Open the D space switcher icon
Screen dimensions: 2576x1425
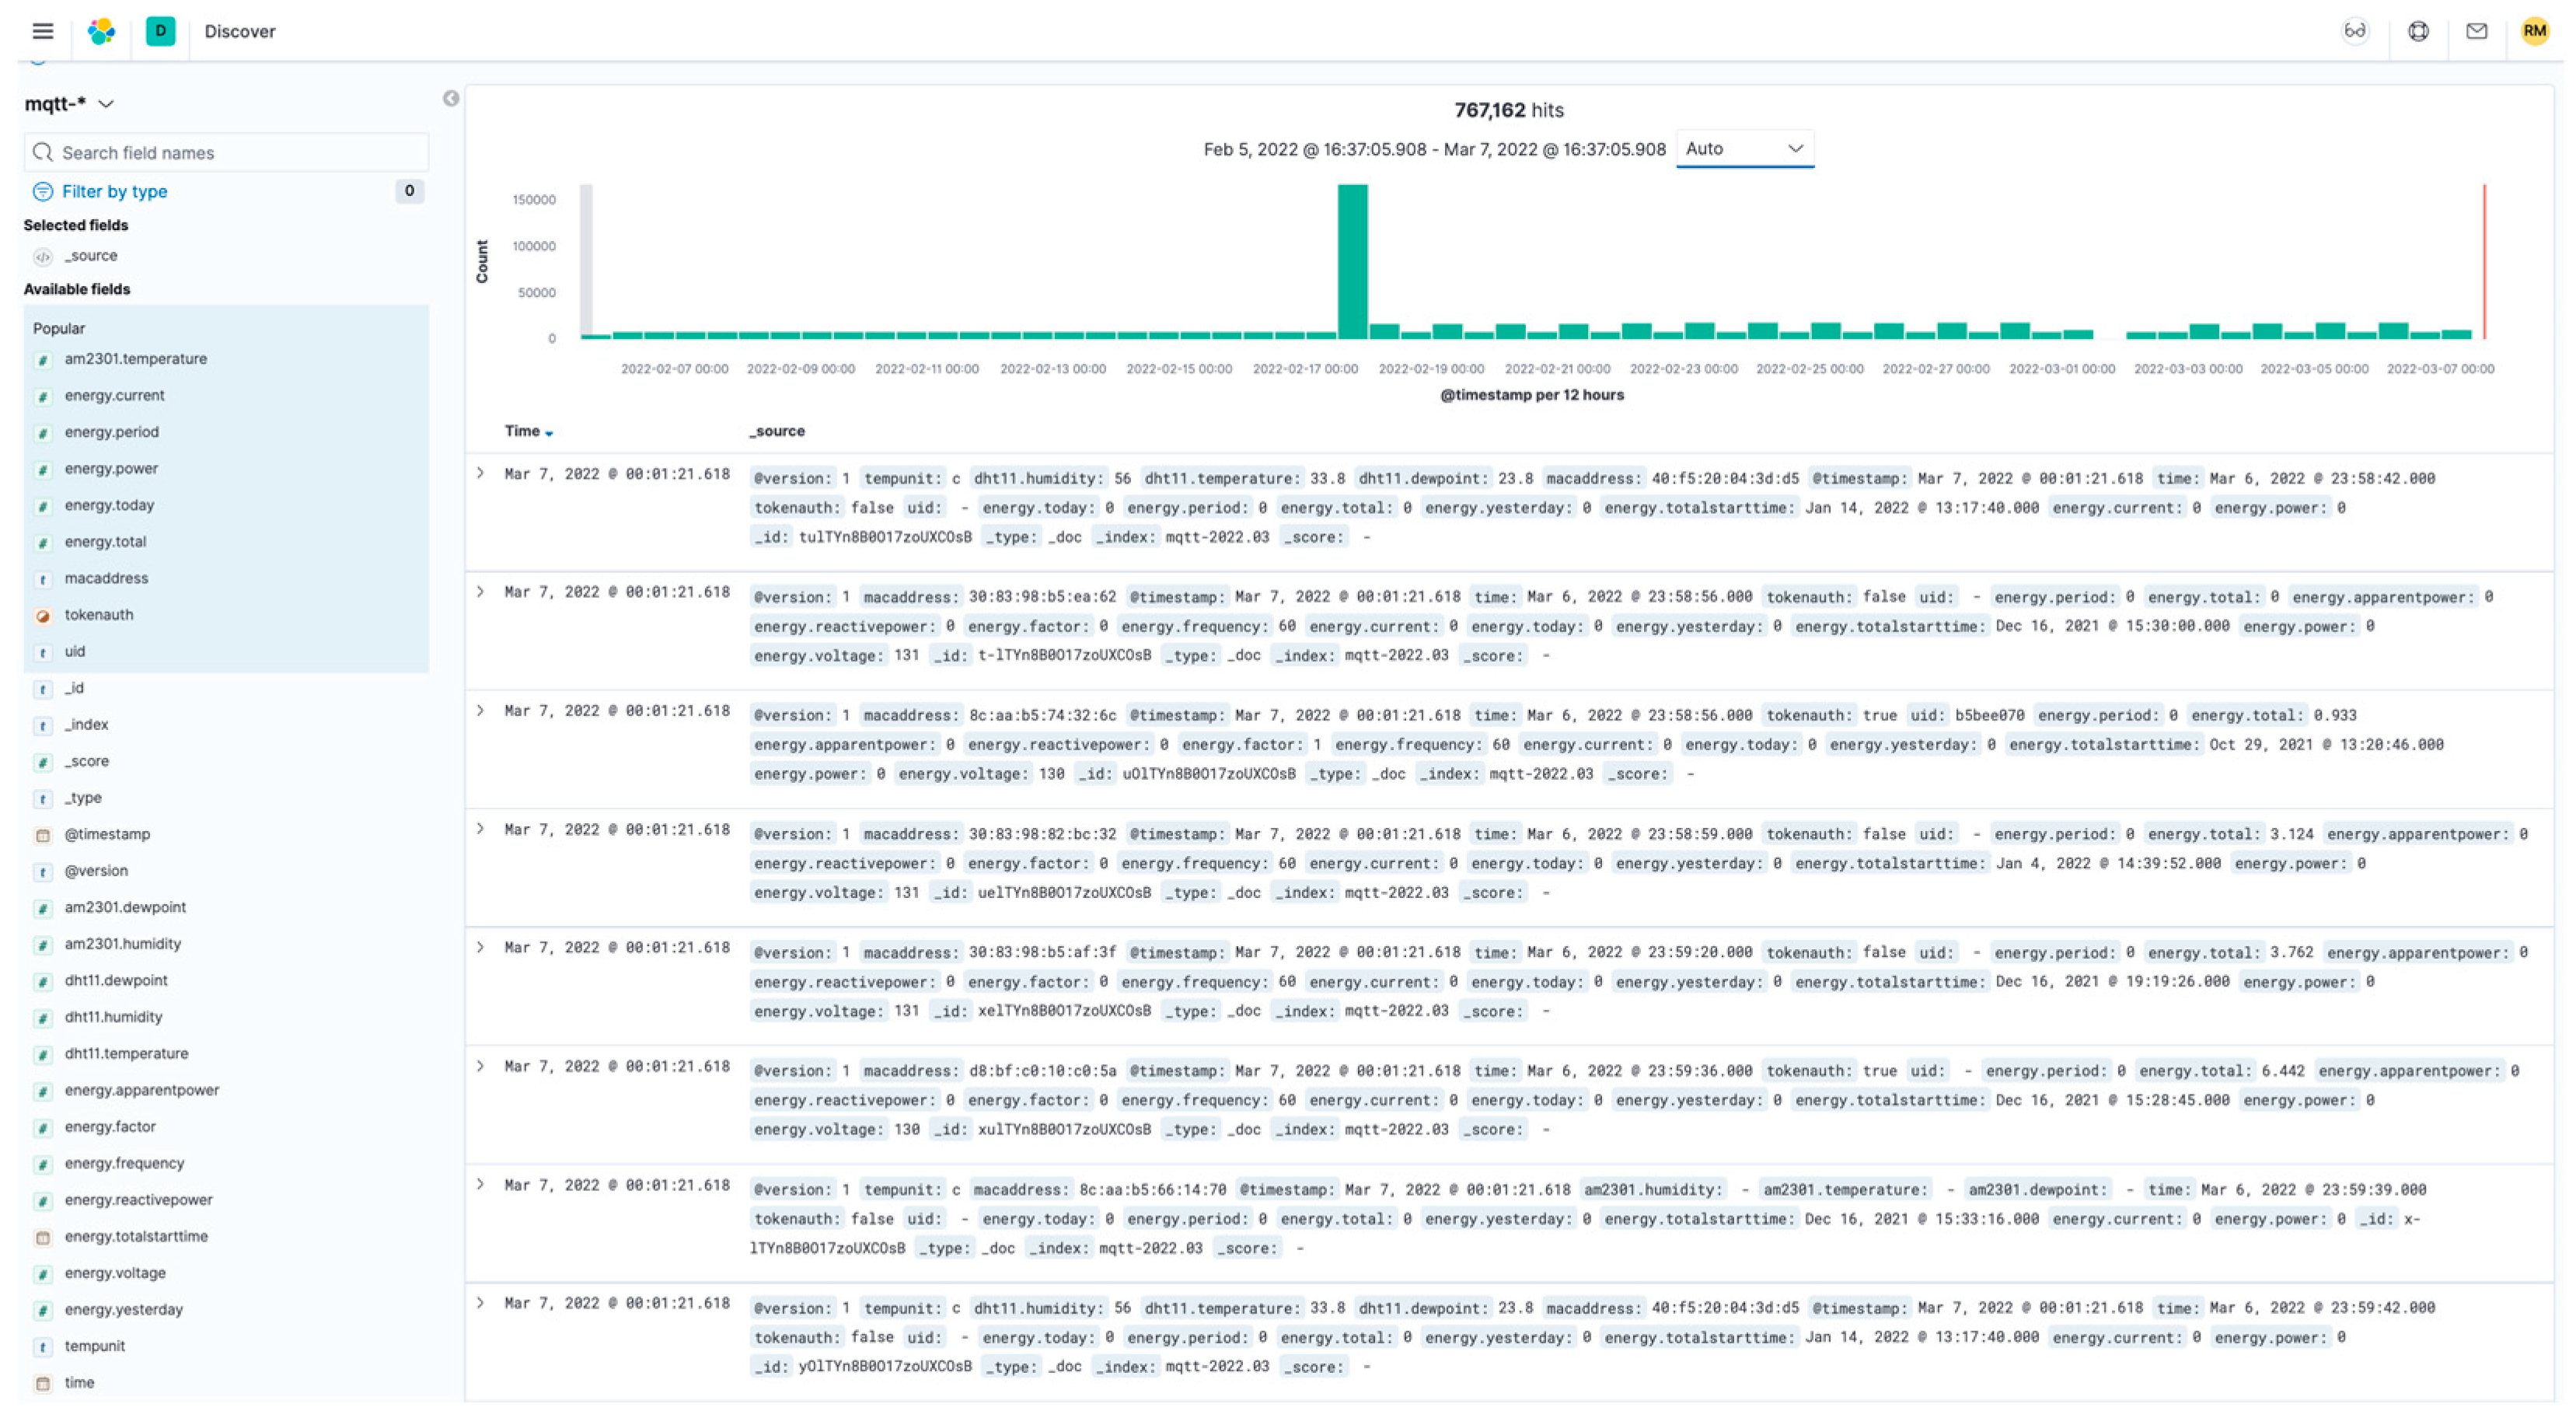click(x=160, y=31)
